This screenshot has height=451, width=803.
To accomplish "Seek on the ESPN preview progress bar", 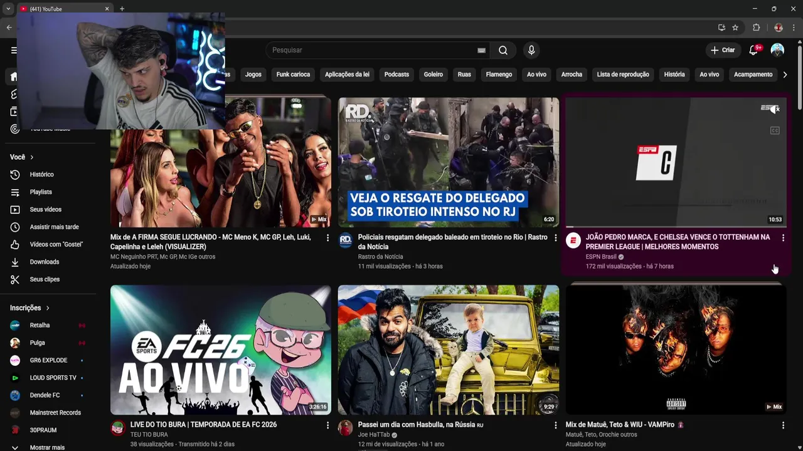I will click(x=676, y=226).
